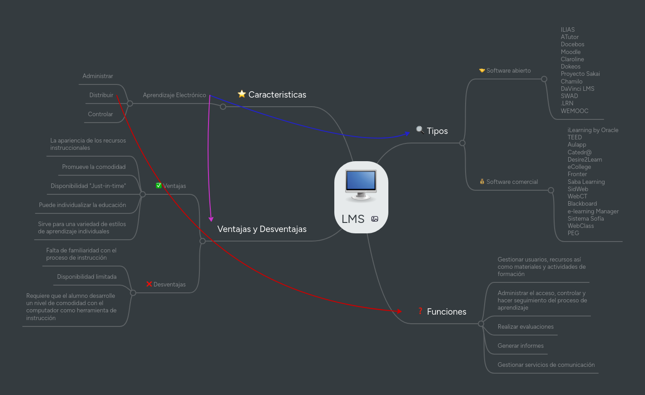Click the star icon beside Caracteristicas
Screen dimensions: 645x395
click(242, 94)
